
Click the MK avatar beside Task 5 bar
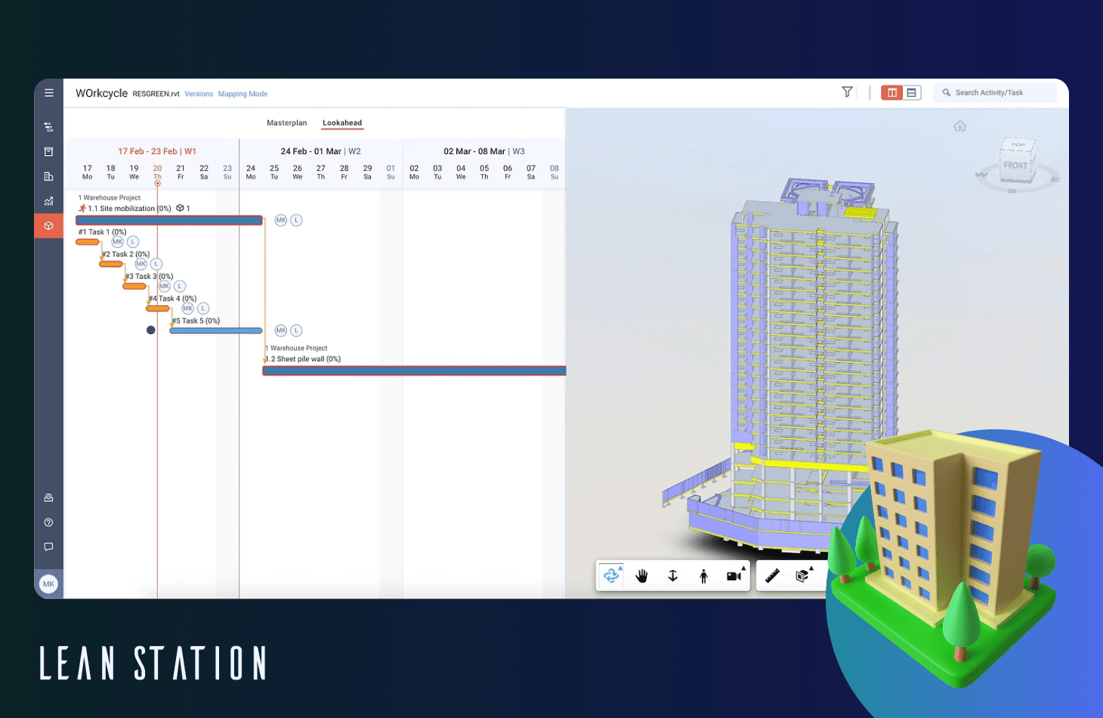[x=281, y=330]
